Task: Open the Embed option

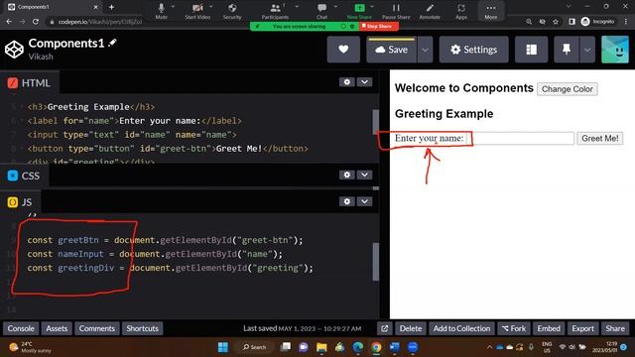Action: coord(549,328)
